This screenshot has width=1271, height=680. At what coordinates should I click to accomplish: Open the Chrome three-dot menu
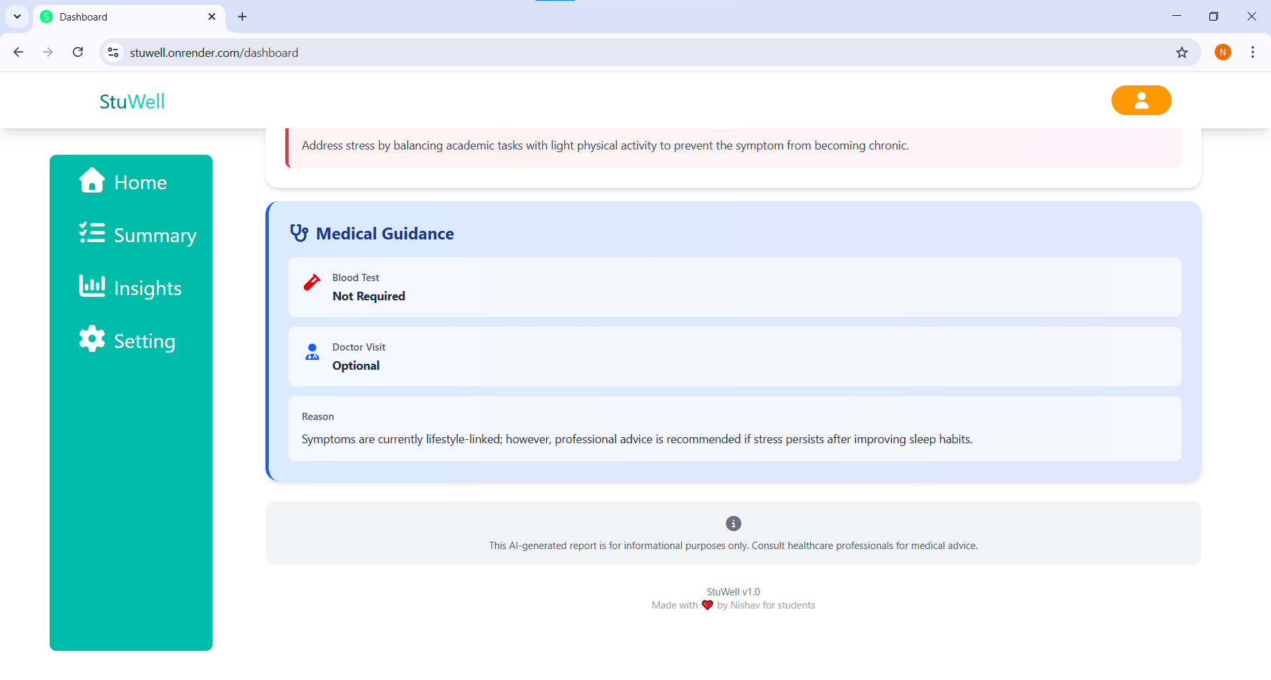pyautogui.click(x=1253, y=52)
